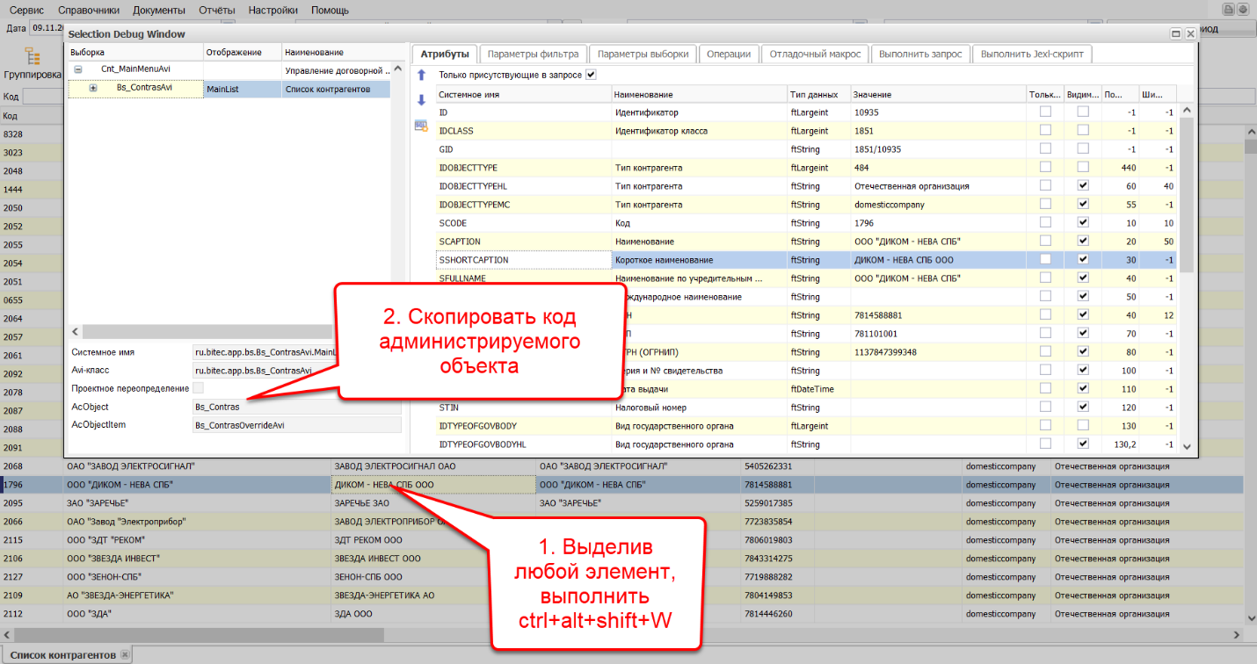Click the blue move-down arrow icon

tap(421, 100)
